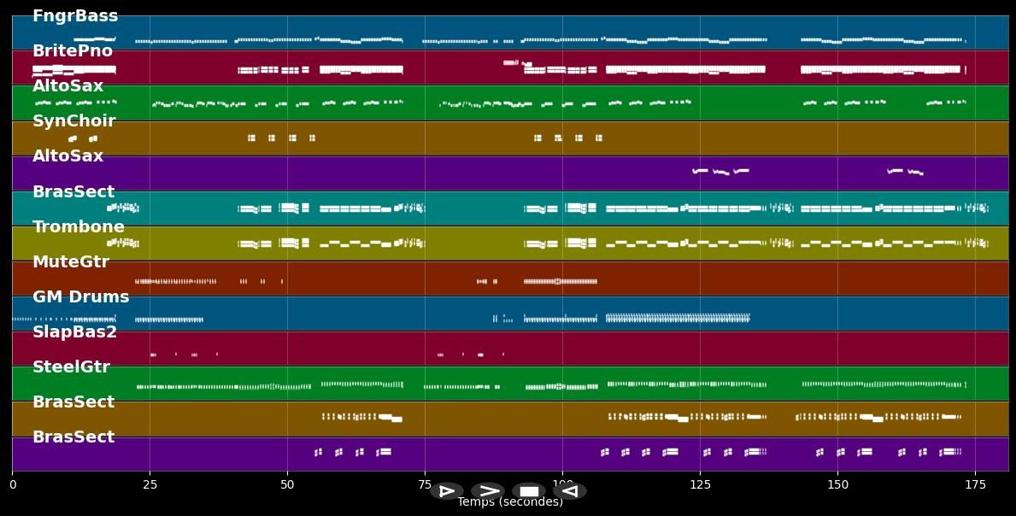Click the GM Drums track label
This screenshot has width=1016, height=516.
(x=81, y=297)
